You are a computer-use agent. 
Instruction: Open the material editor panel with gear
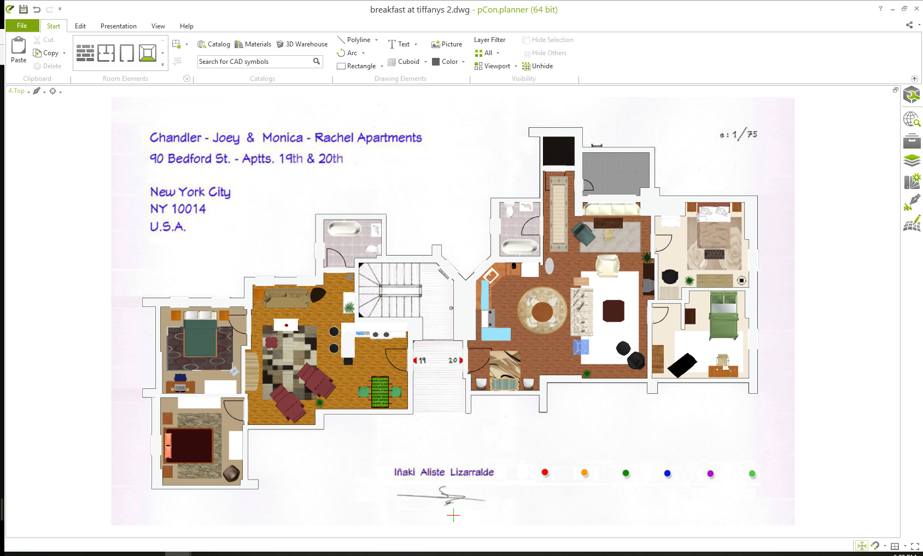(x=912, y=181)
